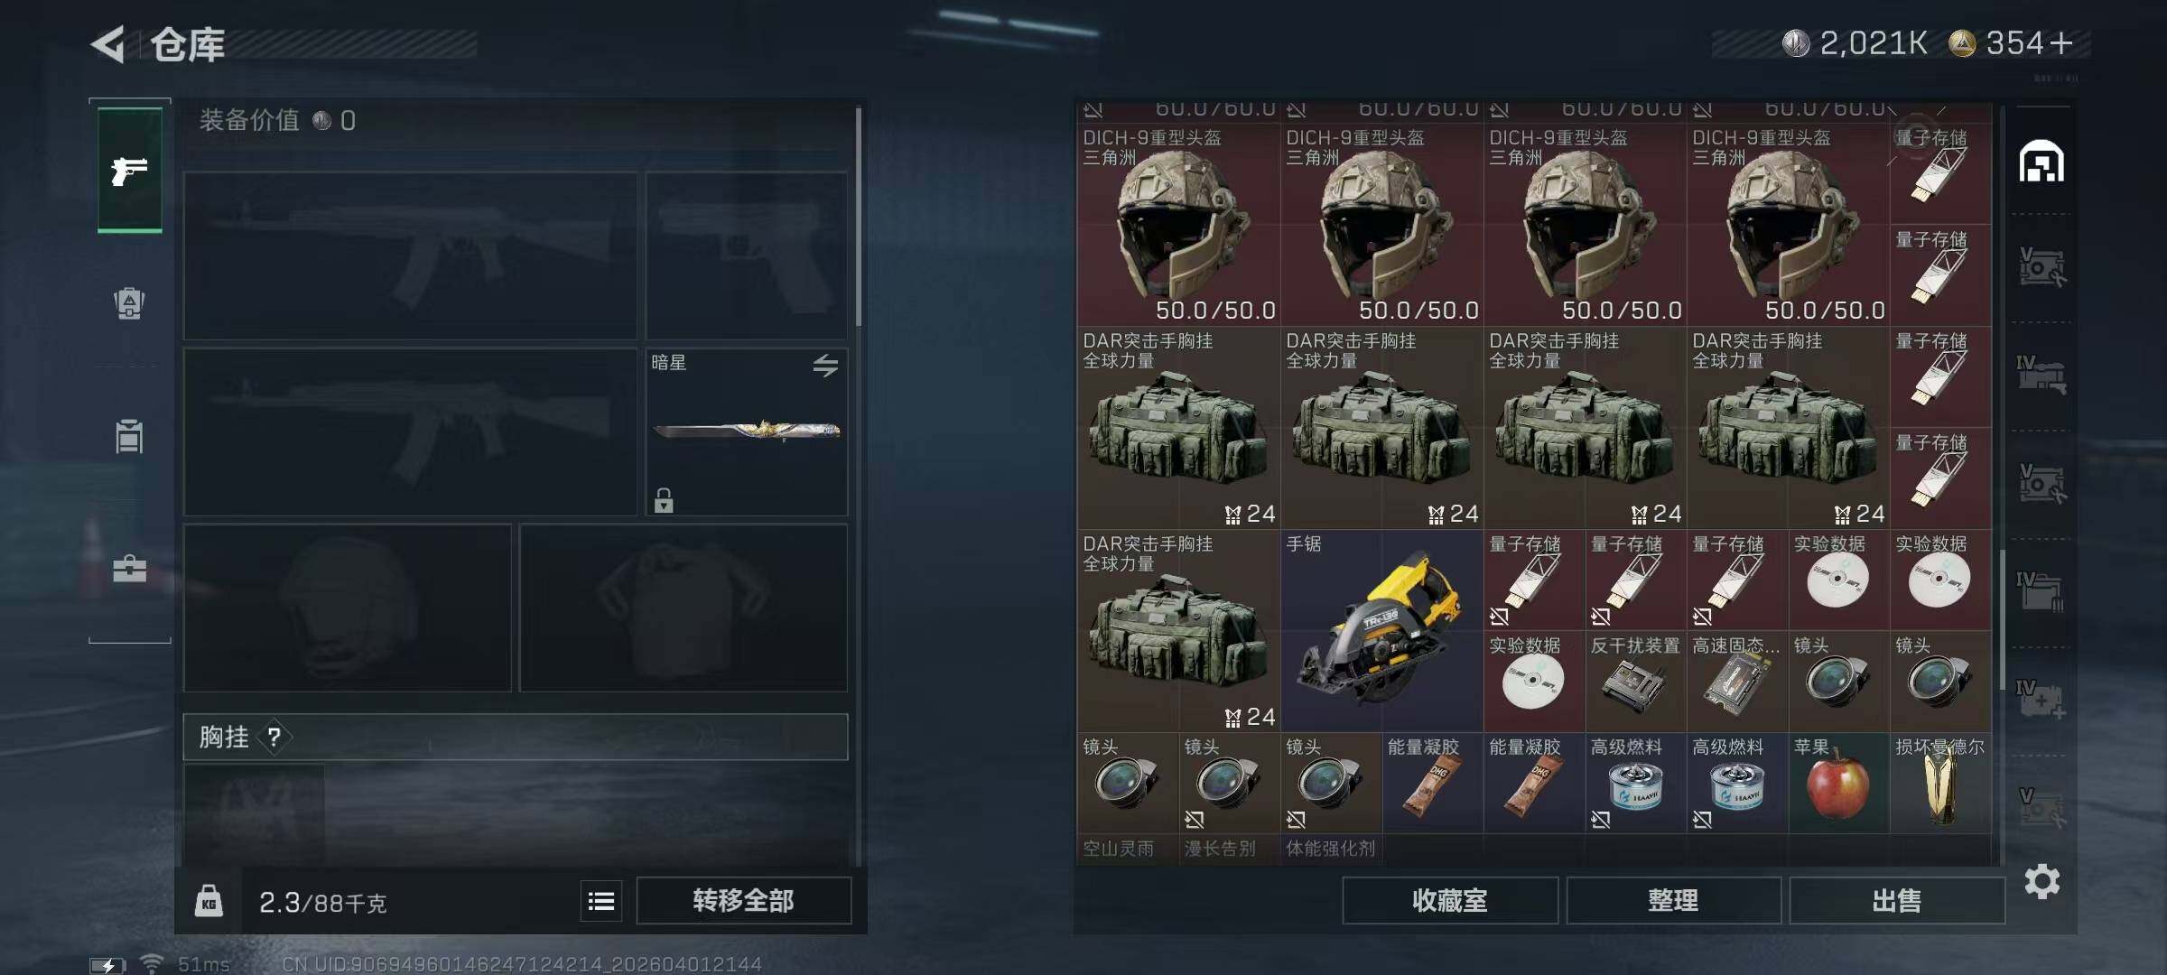Click the 转移全部 button
This screenshot has width=2167, height=975.
743,900
